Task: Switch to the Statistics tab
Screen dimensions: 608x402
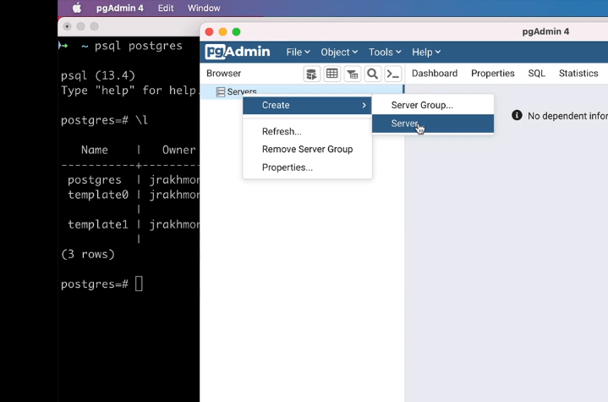Action: point(578,74)
